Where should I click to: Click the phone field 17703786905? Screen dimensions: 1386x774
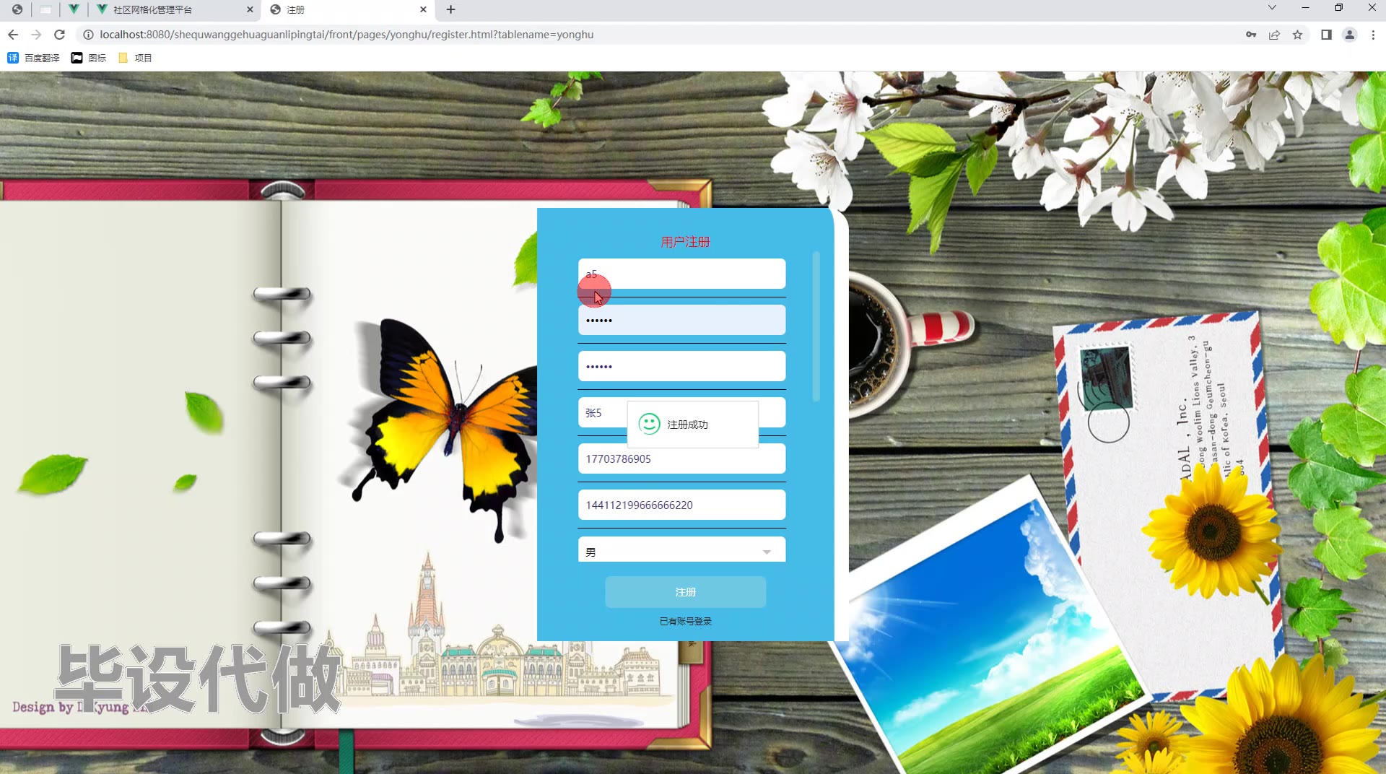681,458
